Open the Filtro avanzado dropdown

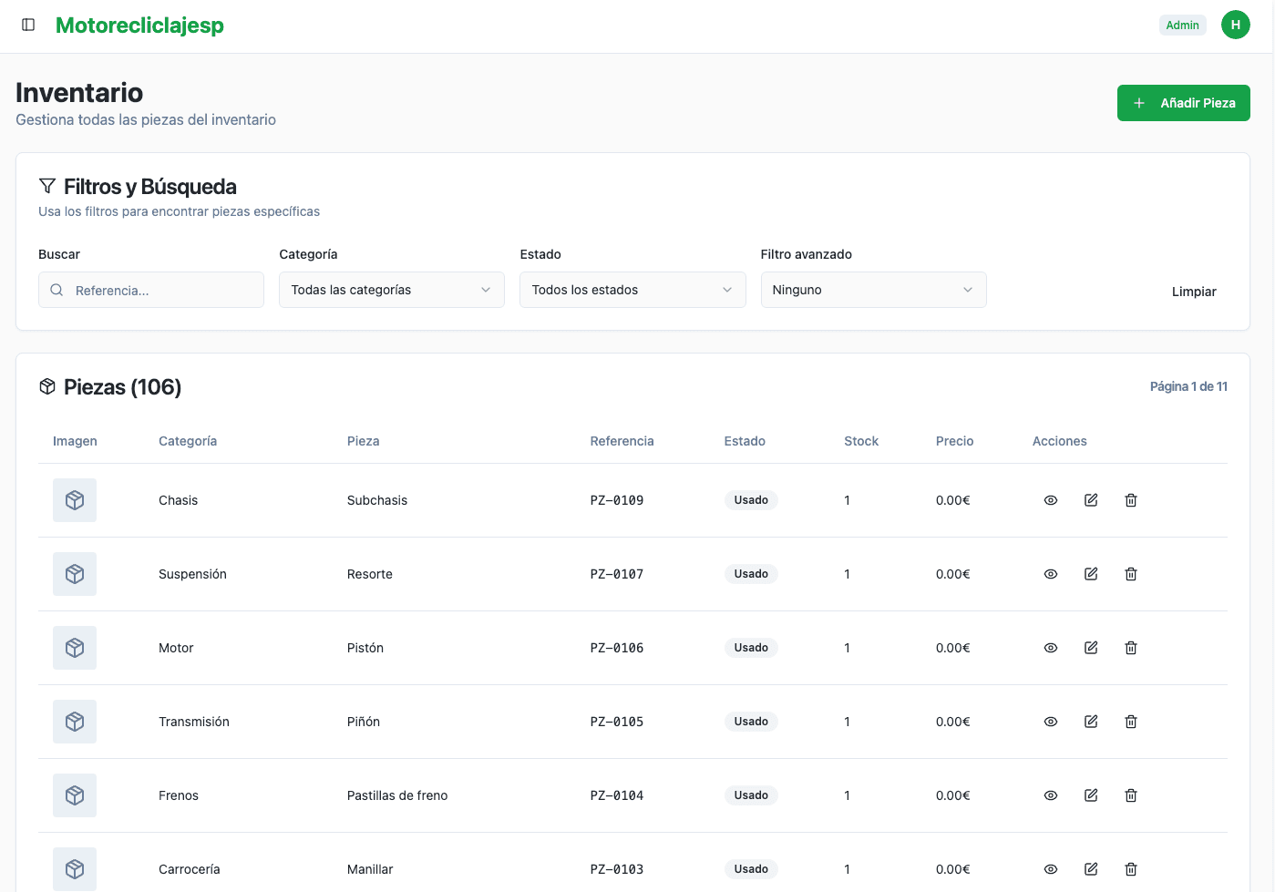click(x=873, y=290)
